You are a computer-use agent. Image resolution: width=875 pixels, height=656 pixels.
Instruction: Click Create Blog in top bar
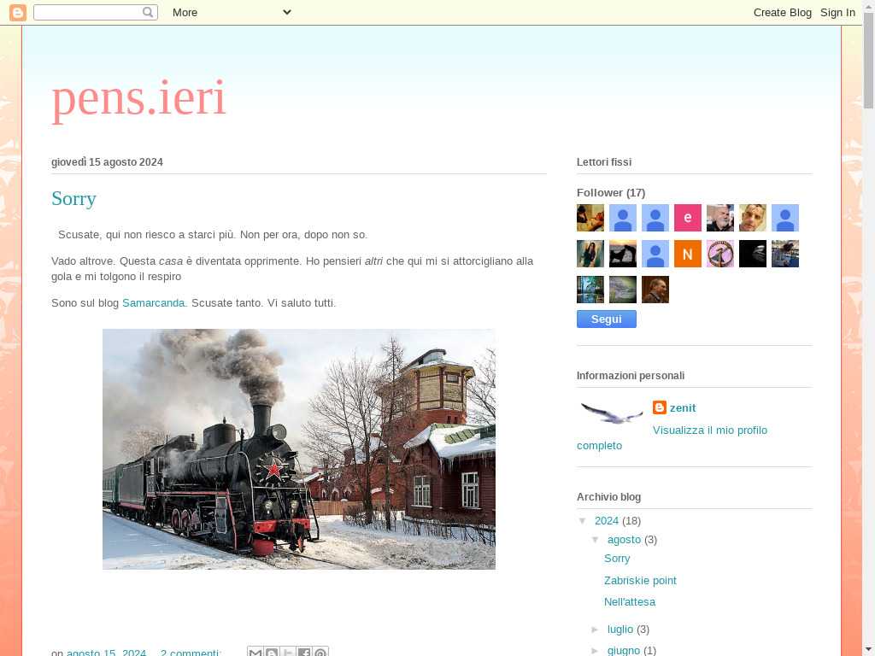pos(782,12)
